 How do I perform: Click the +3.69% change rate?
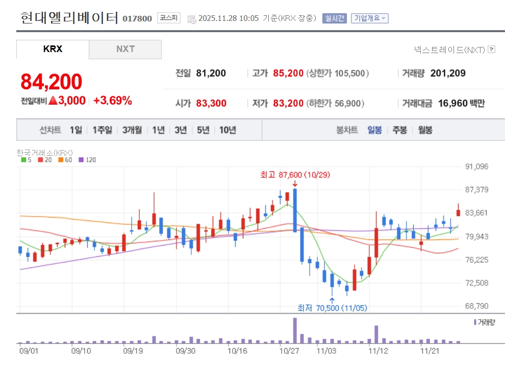(x=112, y=101)
